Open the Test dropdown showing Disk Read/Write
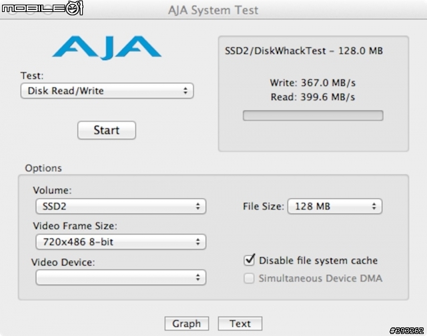427x336 pixels. 107,91
